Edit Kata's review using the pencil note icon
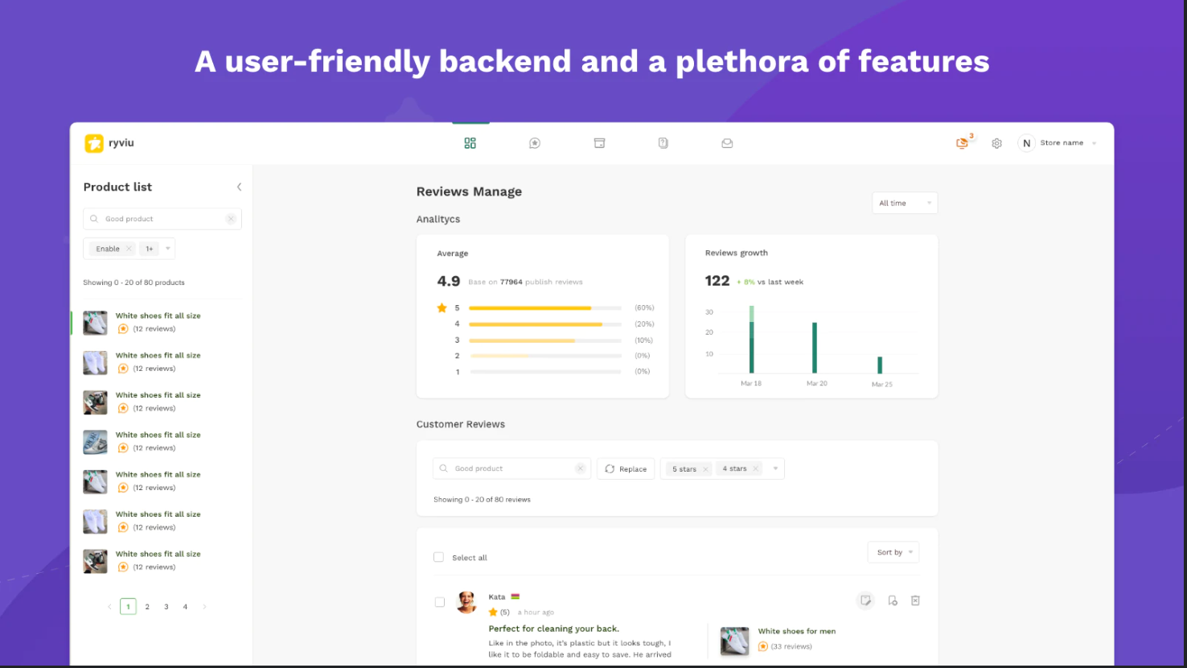1187x668 pixels. click(865, 600)
